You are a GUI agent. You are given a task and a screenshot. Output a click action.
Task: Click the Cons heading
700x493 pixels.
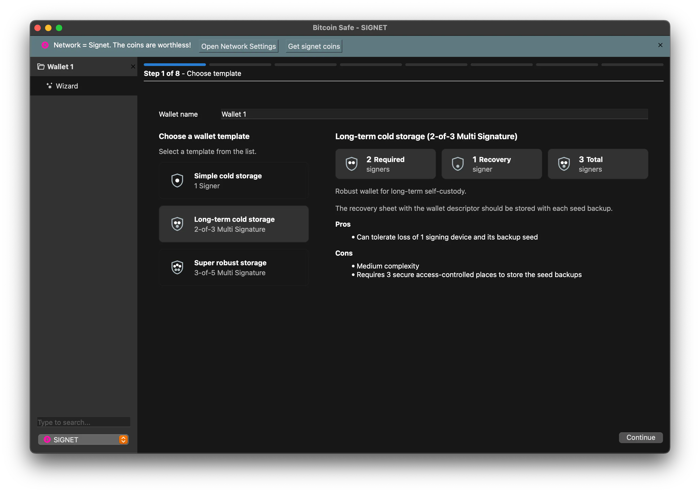(344, 253)
